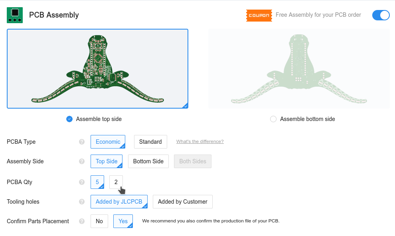This screenshot has width=395, height=236.
Task: Choose Standard PCBA type
Action: pos(150,142)
